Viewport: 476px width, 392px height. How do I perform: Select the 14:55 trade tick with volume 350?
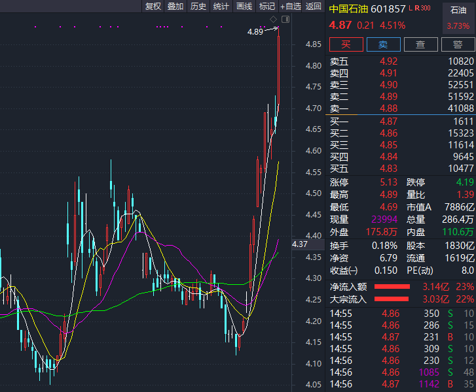click(x=402, y=314)
